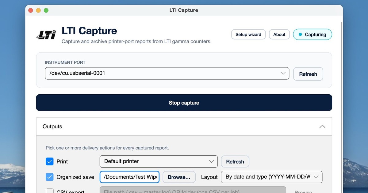Click the LTI Capture heading

click(x=89, y=31)
